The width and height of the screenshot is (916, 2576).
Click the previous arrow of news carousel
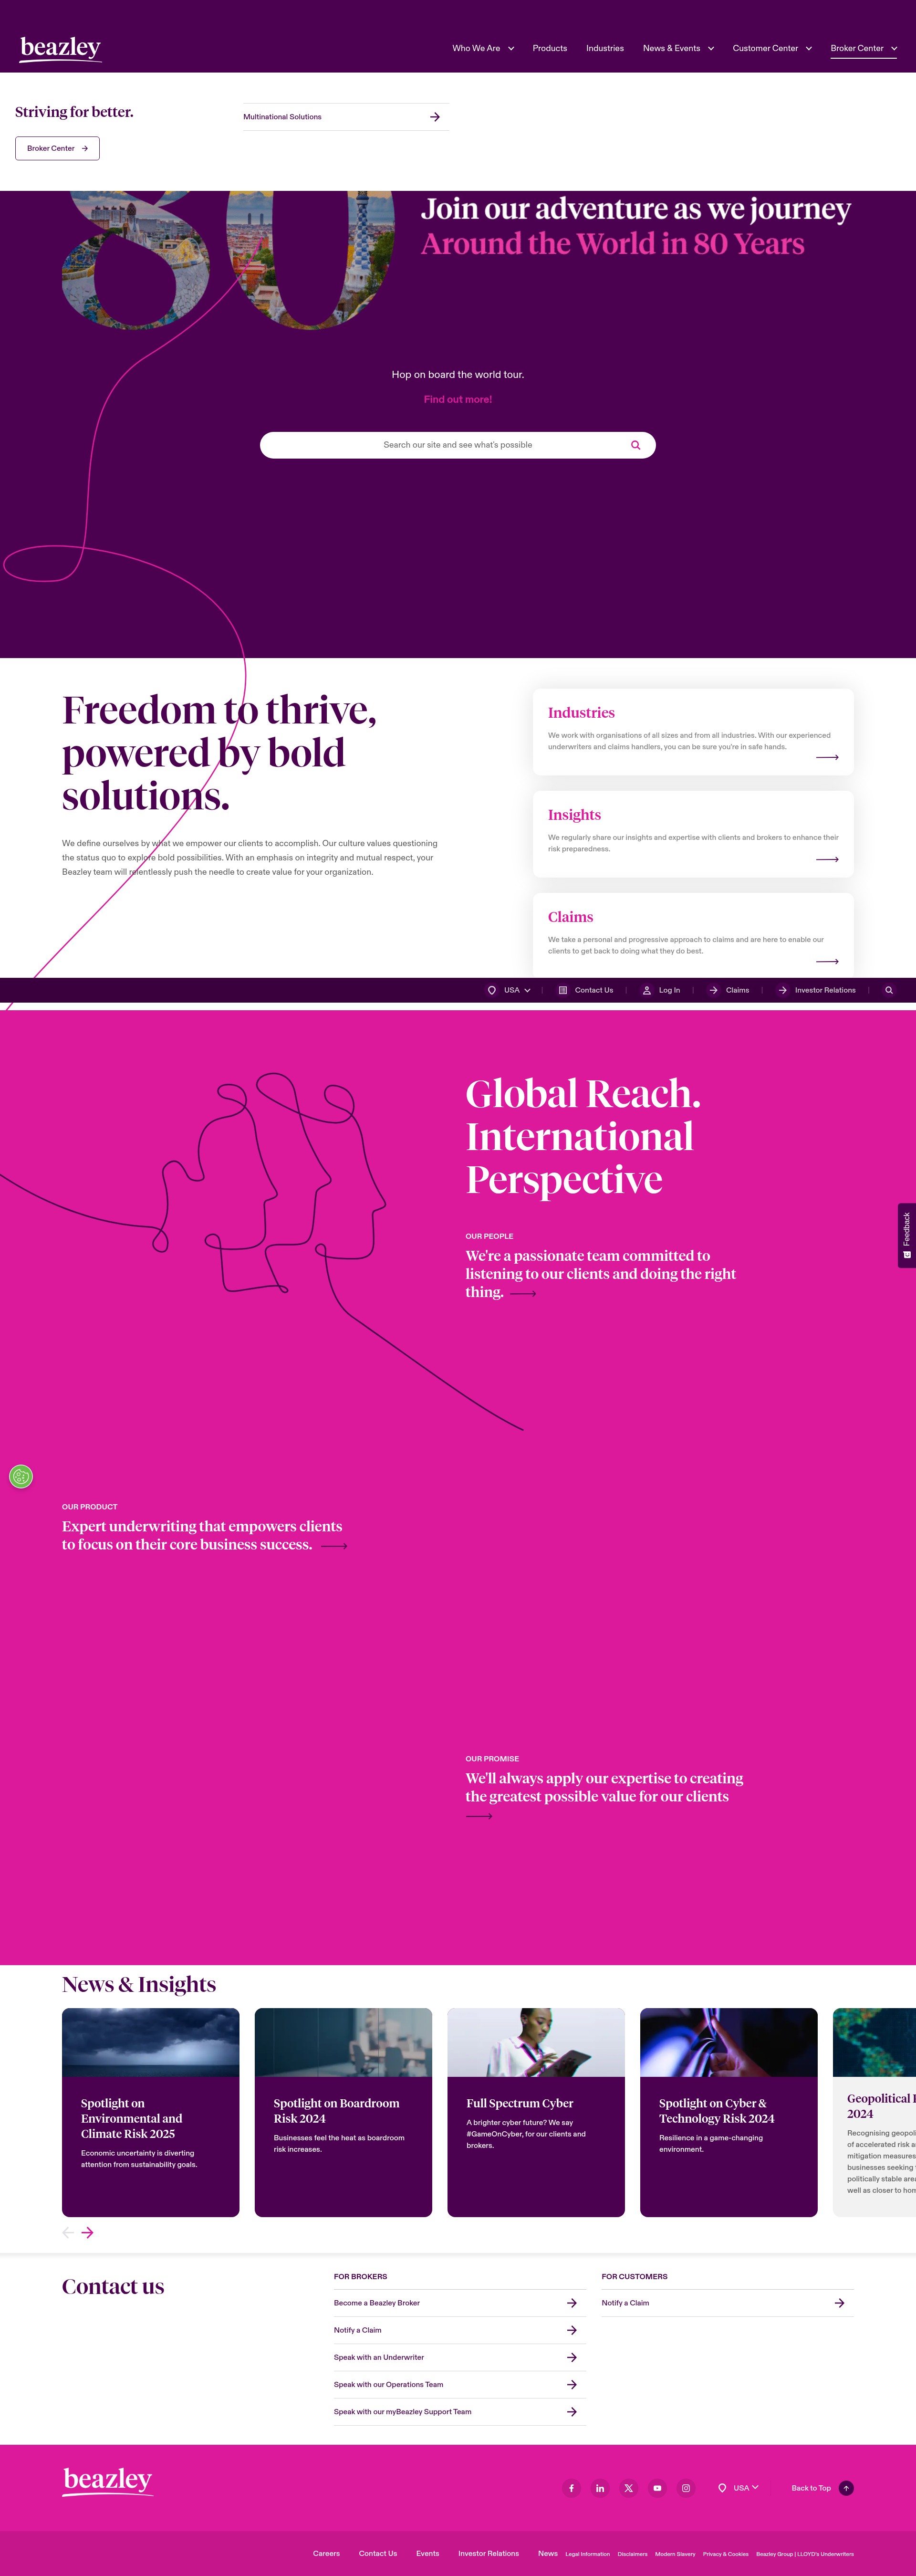(x=68, y=2232)
